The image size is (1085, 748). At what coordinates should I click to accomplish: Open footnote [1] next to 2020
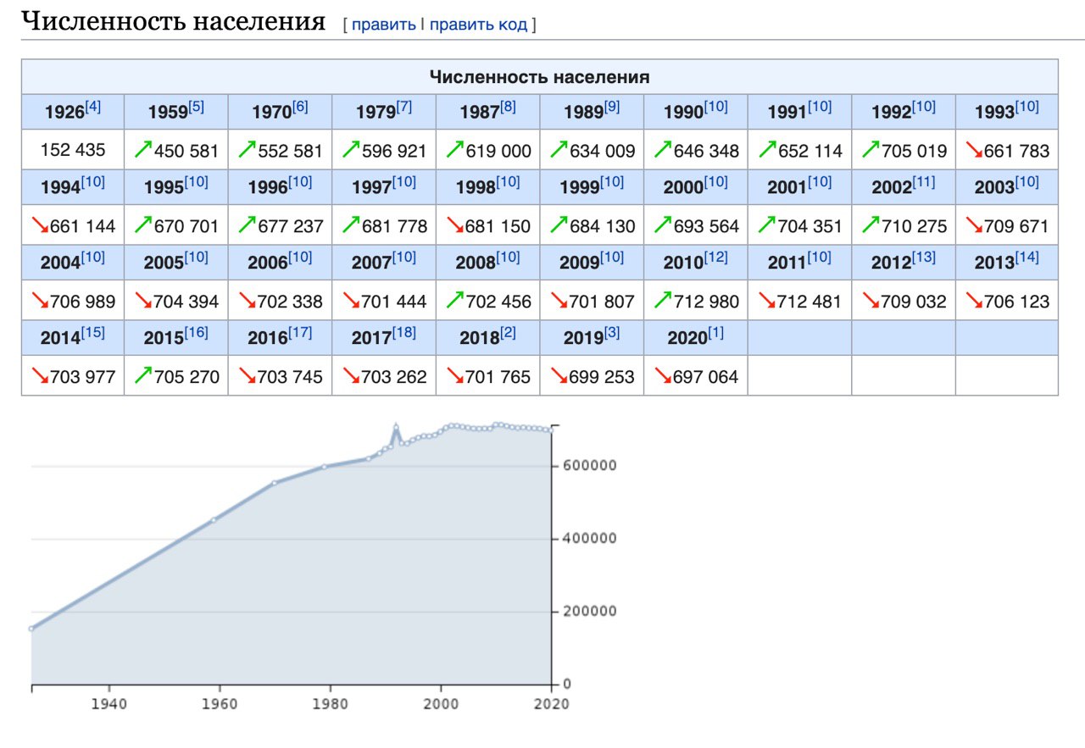click(x=716, y=333)
